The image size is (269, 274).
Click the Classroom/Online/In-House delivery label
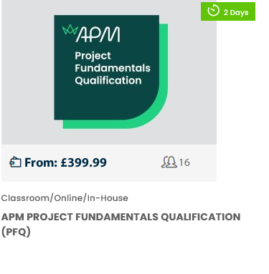coord(65,198)
